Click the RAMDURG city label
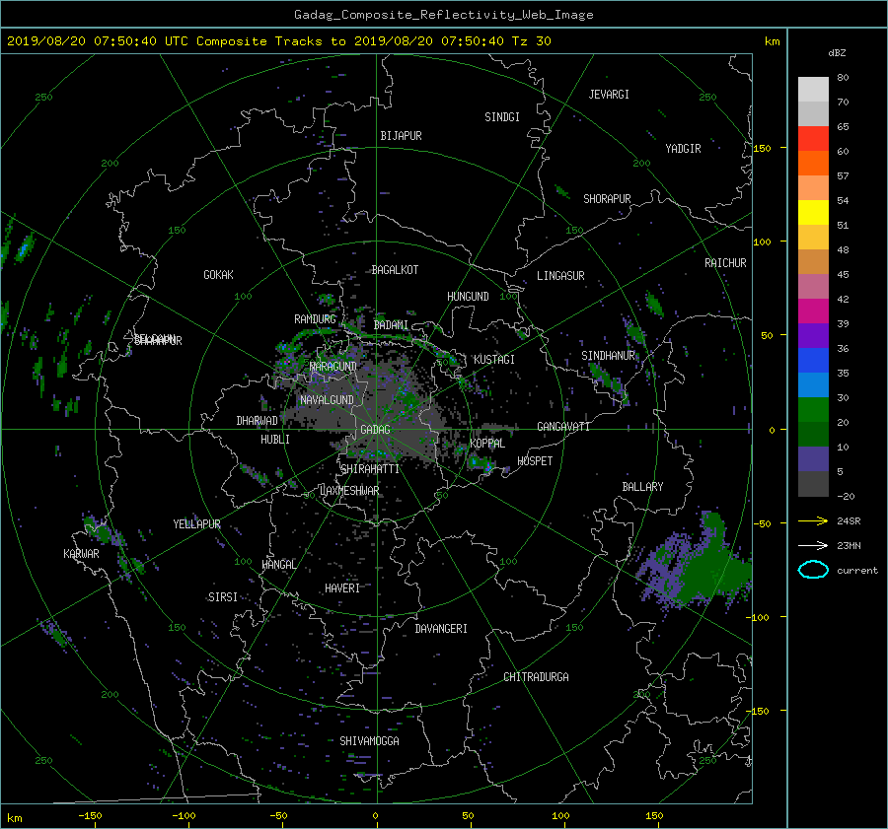The height and width of the screenshot is (829, 888). tap(315, 319)
